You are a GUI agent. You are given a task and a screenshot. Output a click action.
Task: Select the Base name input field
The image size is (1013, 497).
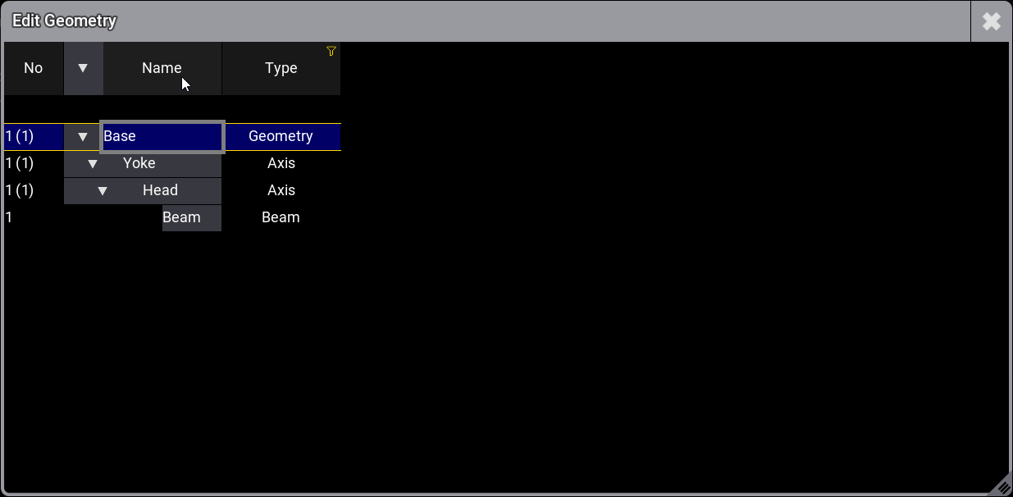[162, 136]
